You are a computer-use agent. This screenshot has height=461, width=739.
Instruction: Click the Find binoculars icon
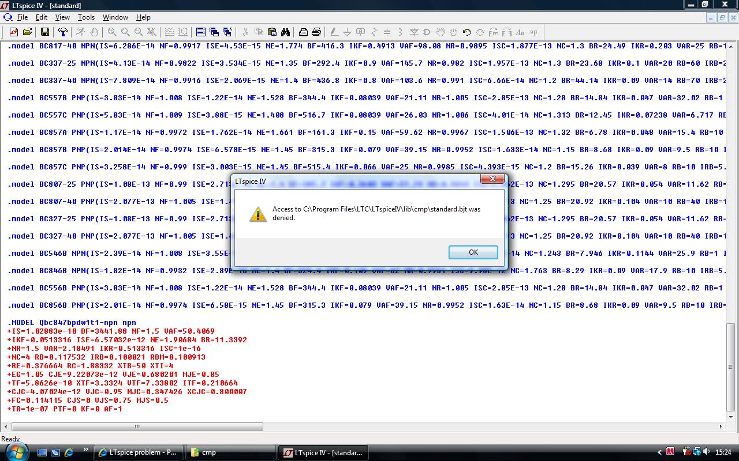tap(285, 32)
